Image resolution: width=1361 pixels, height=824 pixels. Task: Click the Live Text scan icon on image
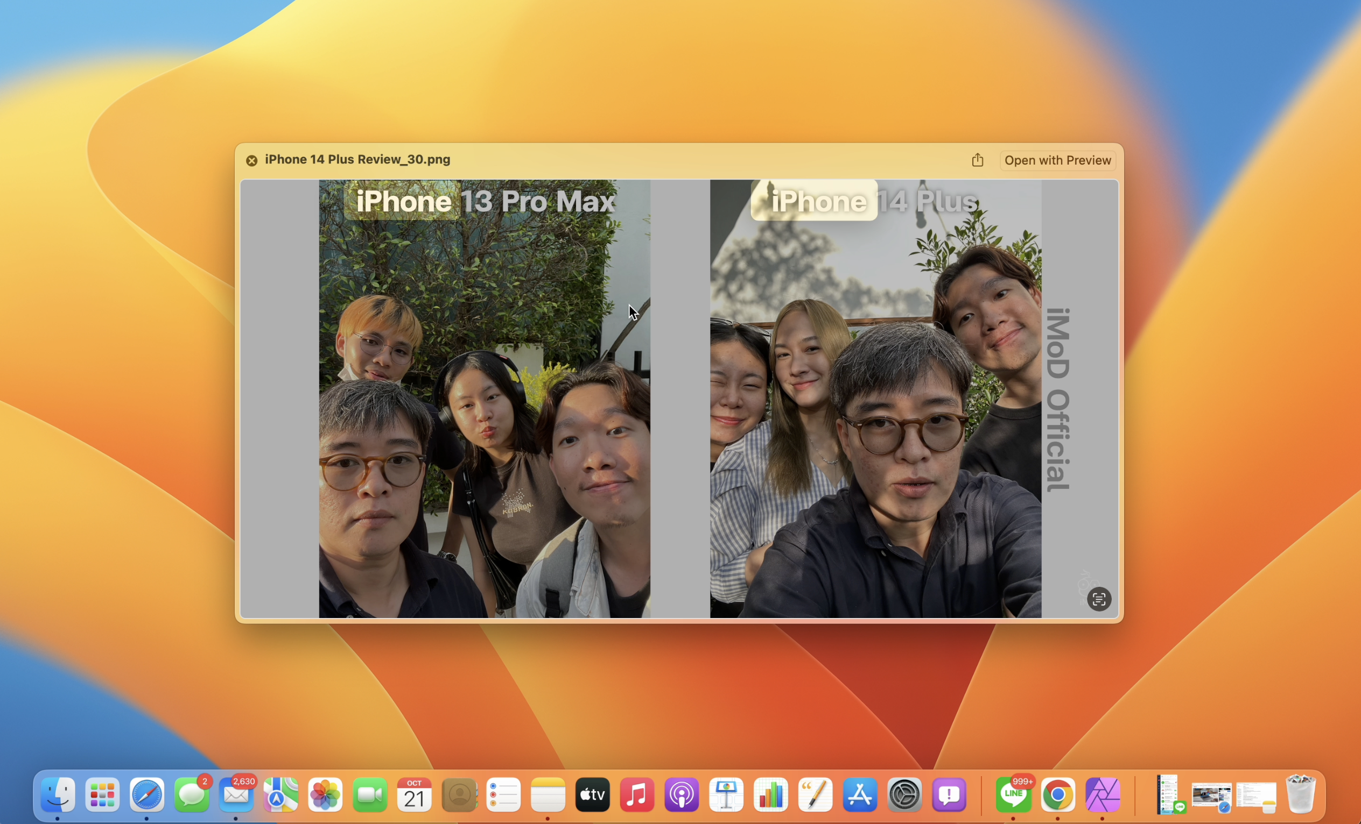click(1099, 599)
